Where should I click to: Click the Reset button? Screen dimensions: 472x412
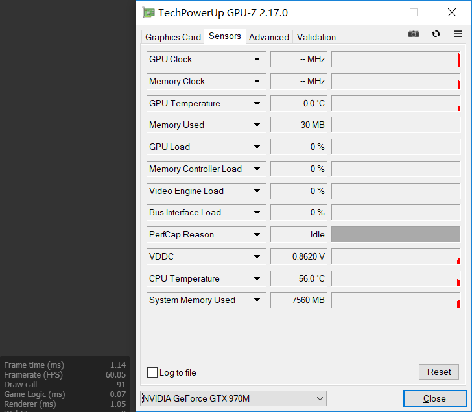[x=439, y=372]
